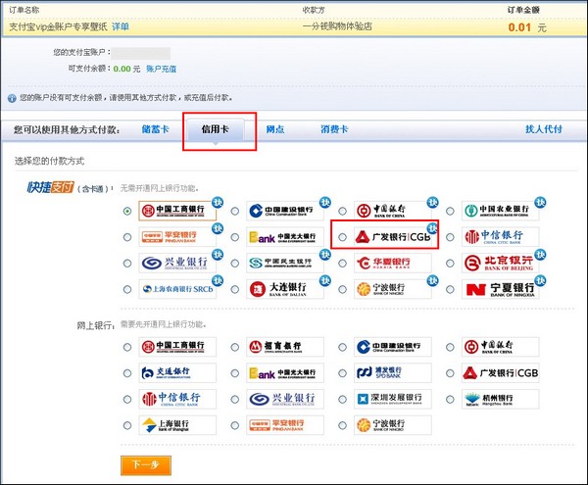The image size is (588, 485).
Task: Select the 中国建设银行 radio button under 快捷支付
Action: click(235, 211)
